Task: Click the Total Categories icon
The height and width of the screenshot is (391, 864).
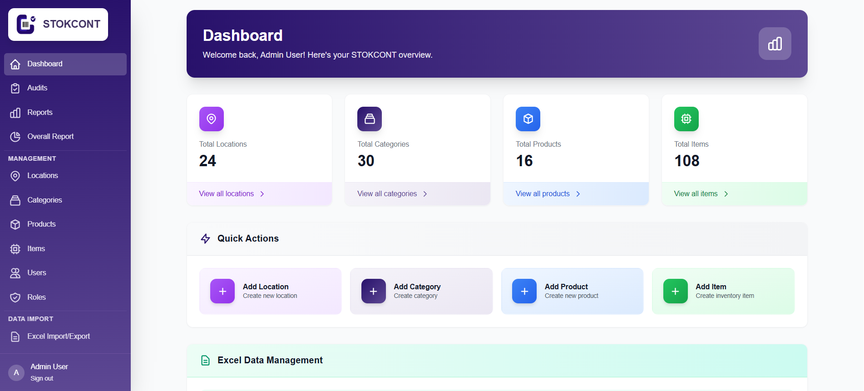Action: pyautogui.click(x=369, y=119)
